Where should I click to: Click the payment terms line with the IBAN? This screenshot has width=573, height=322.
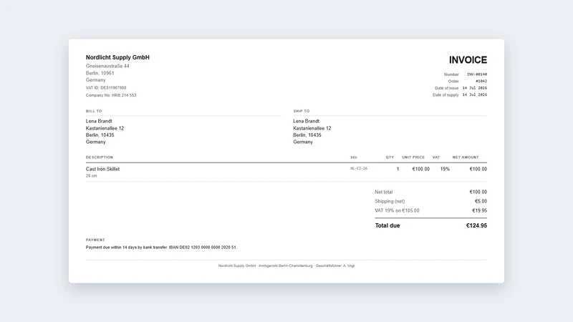coord(161,248)
